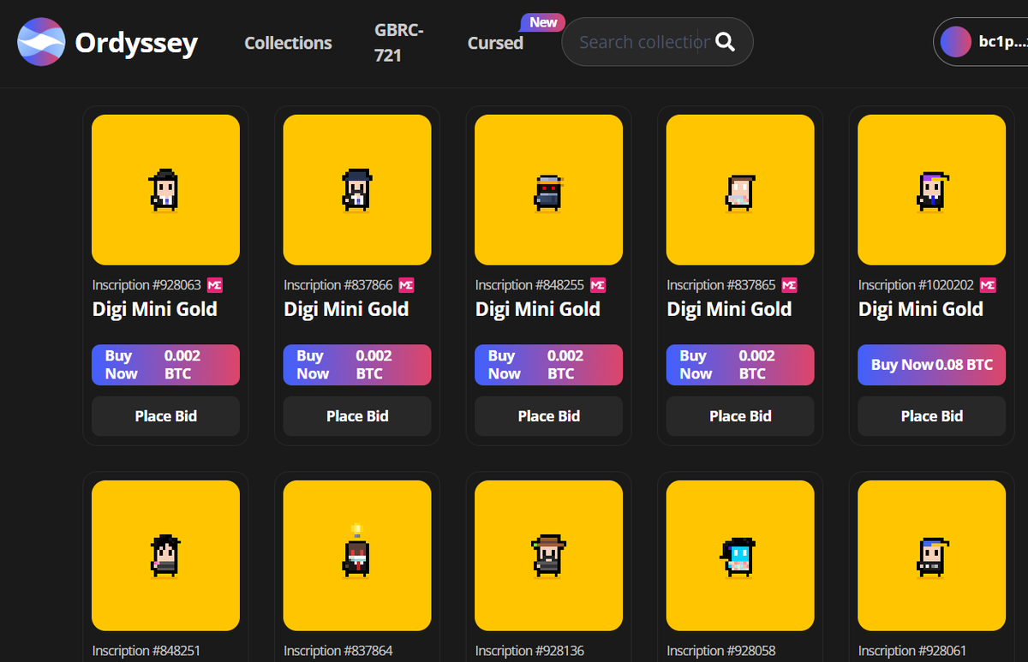Screen dimensions: 1028x662
Task: Open thumbnail of Inscription #928058
Action: click(x=740, y=556)
